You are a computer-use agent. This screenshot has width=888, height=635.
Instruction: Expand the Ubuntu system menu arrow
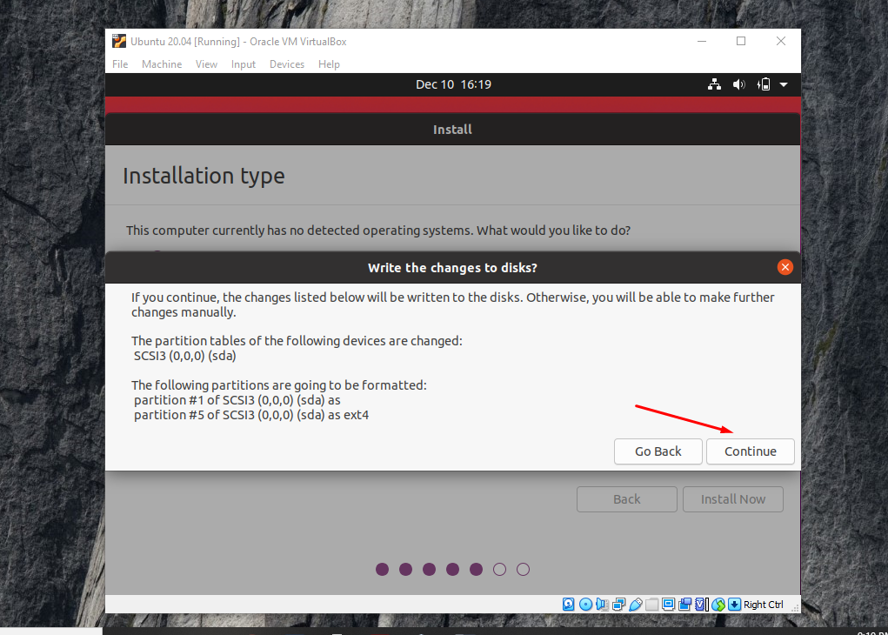pos(784,84)
